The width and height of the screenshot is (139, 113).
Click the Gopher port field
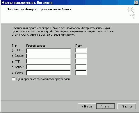click(x=81, y=67)
